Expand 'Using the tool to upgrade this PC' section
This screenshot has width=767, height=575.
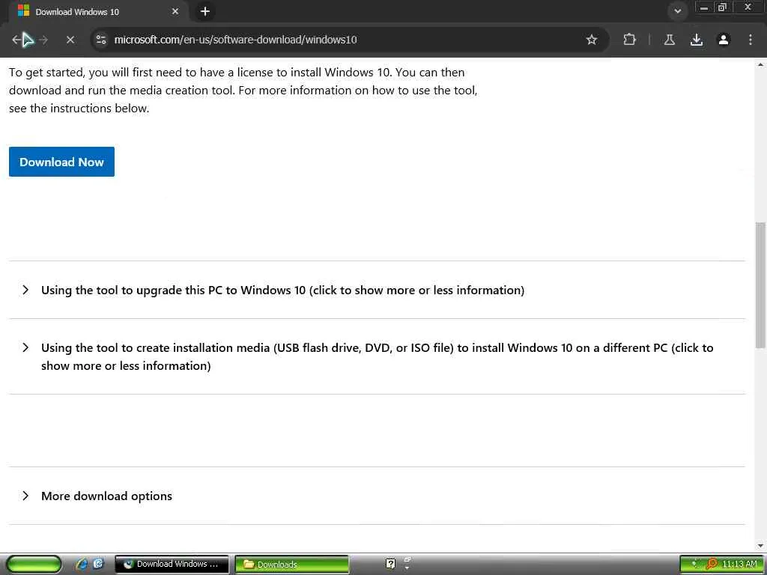[377, 290]
